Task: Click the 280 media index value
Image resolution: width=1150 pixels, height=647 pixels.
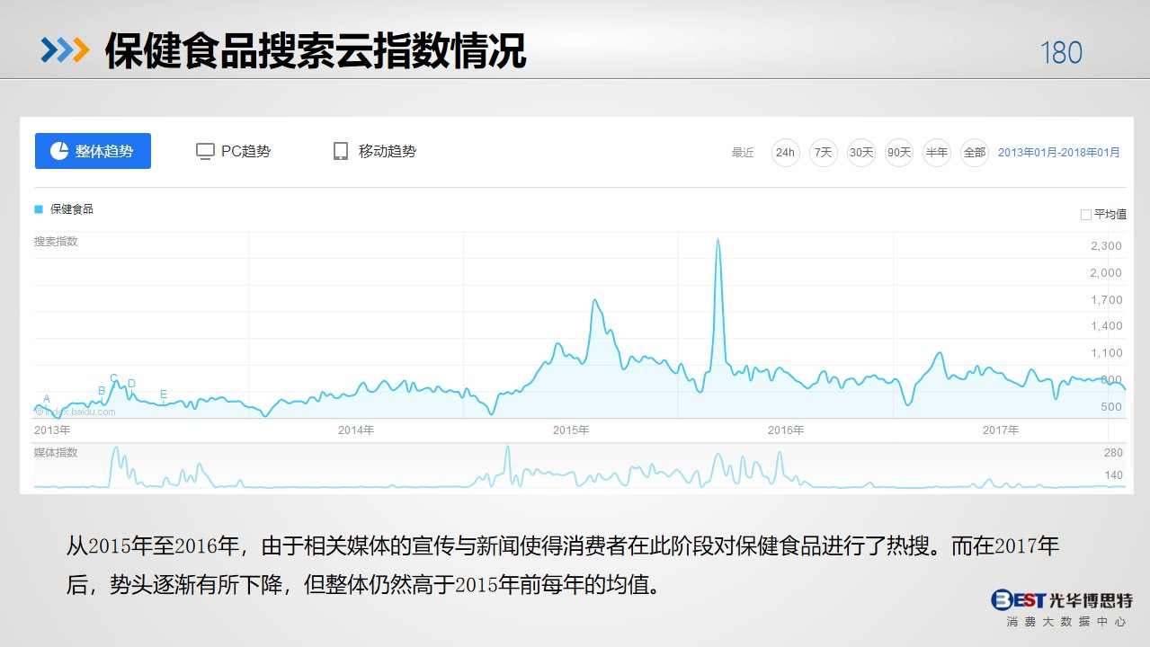Action: pyautogui.click(x=1113, y=453)
